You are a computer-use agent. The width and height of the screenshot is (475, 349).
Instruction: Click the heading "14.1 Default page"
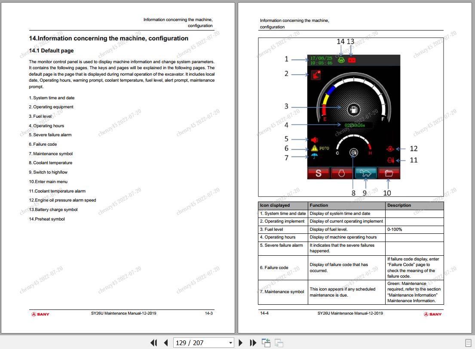tap(51, 51)
